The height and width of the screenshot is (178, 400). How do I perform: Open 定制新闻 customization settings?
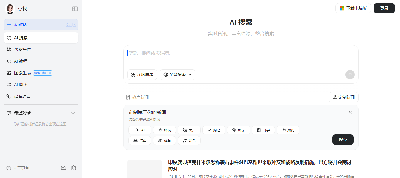pyautogui.click(x=343, y=97)
